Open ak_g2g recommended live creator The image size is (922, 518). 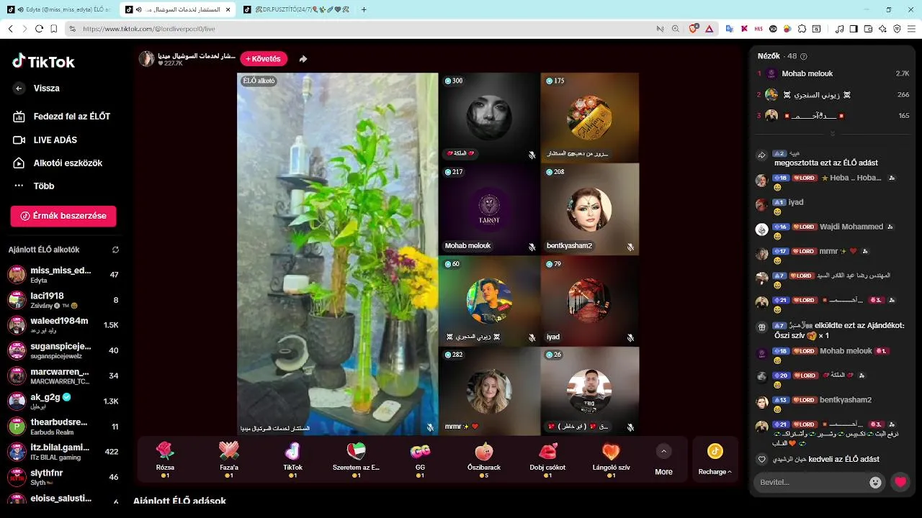coord(63,401)
